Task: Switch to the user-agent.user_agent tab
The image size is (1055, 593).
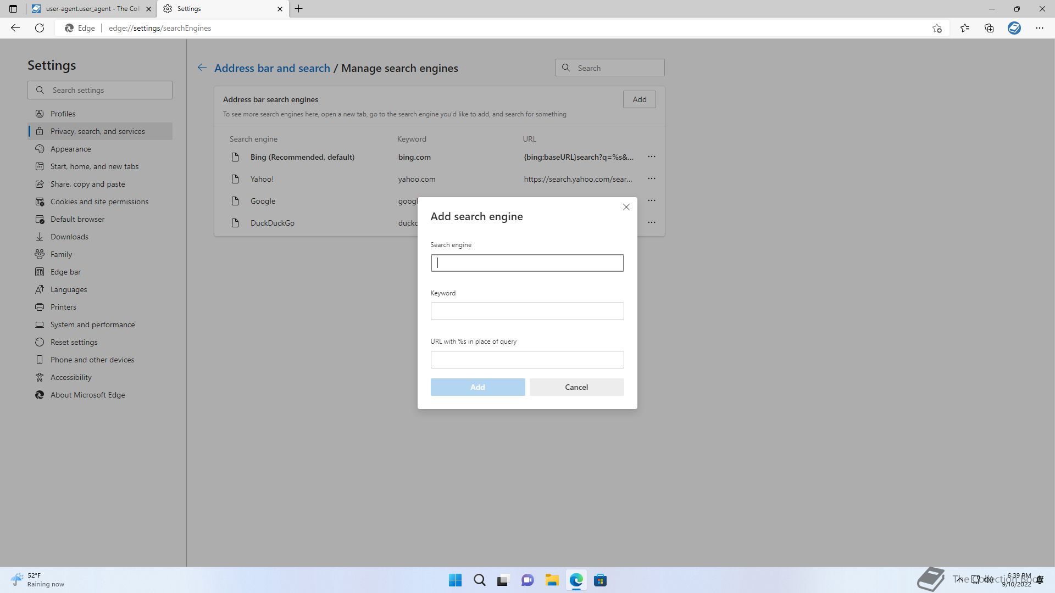Action: 91,9
